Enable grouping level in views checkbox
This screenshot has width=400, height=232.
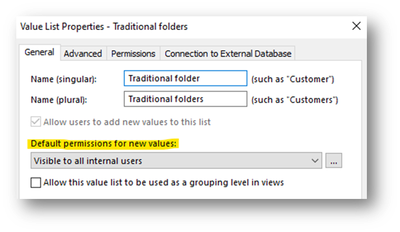click(x=36, y=183)
